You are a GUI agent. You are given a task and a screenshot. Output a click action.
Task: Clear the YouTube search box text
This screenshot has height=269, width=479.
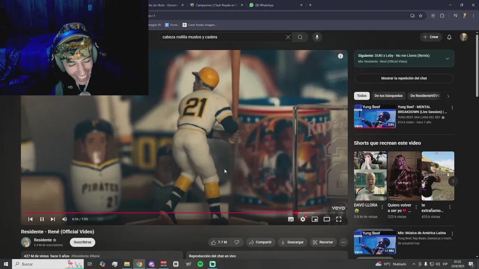tap(288, 37)
